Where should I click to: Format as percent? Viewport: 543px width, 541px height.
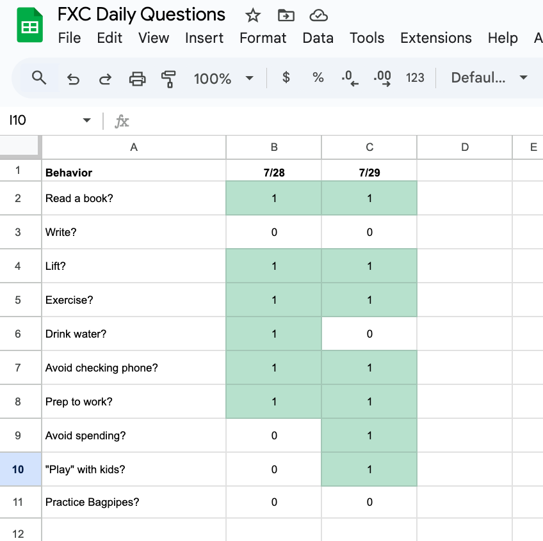point(318,77)
